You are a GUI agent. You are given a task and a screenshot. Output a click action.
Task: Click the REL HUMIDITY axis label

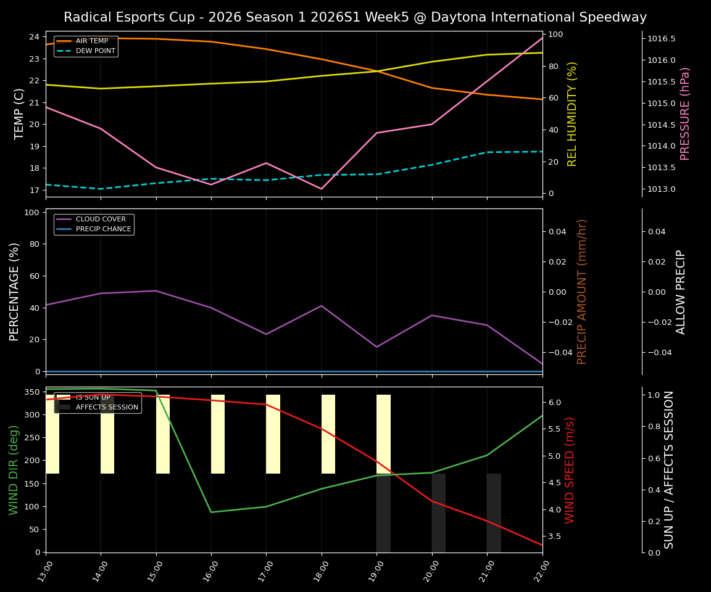[571, 111]
